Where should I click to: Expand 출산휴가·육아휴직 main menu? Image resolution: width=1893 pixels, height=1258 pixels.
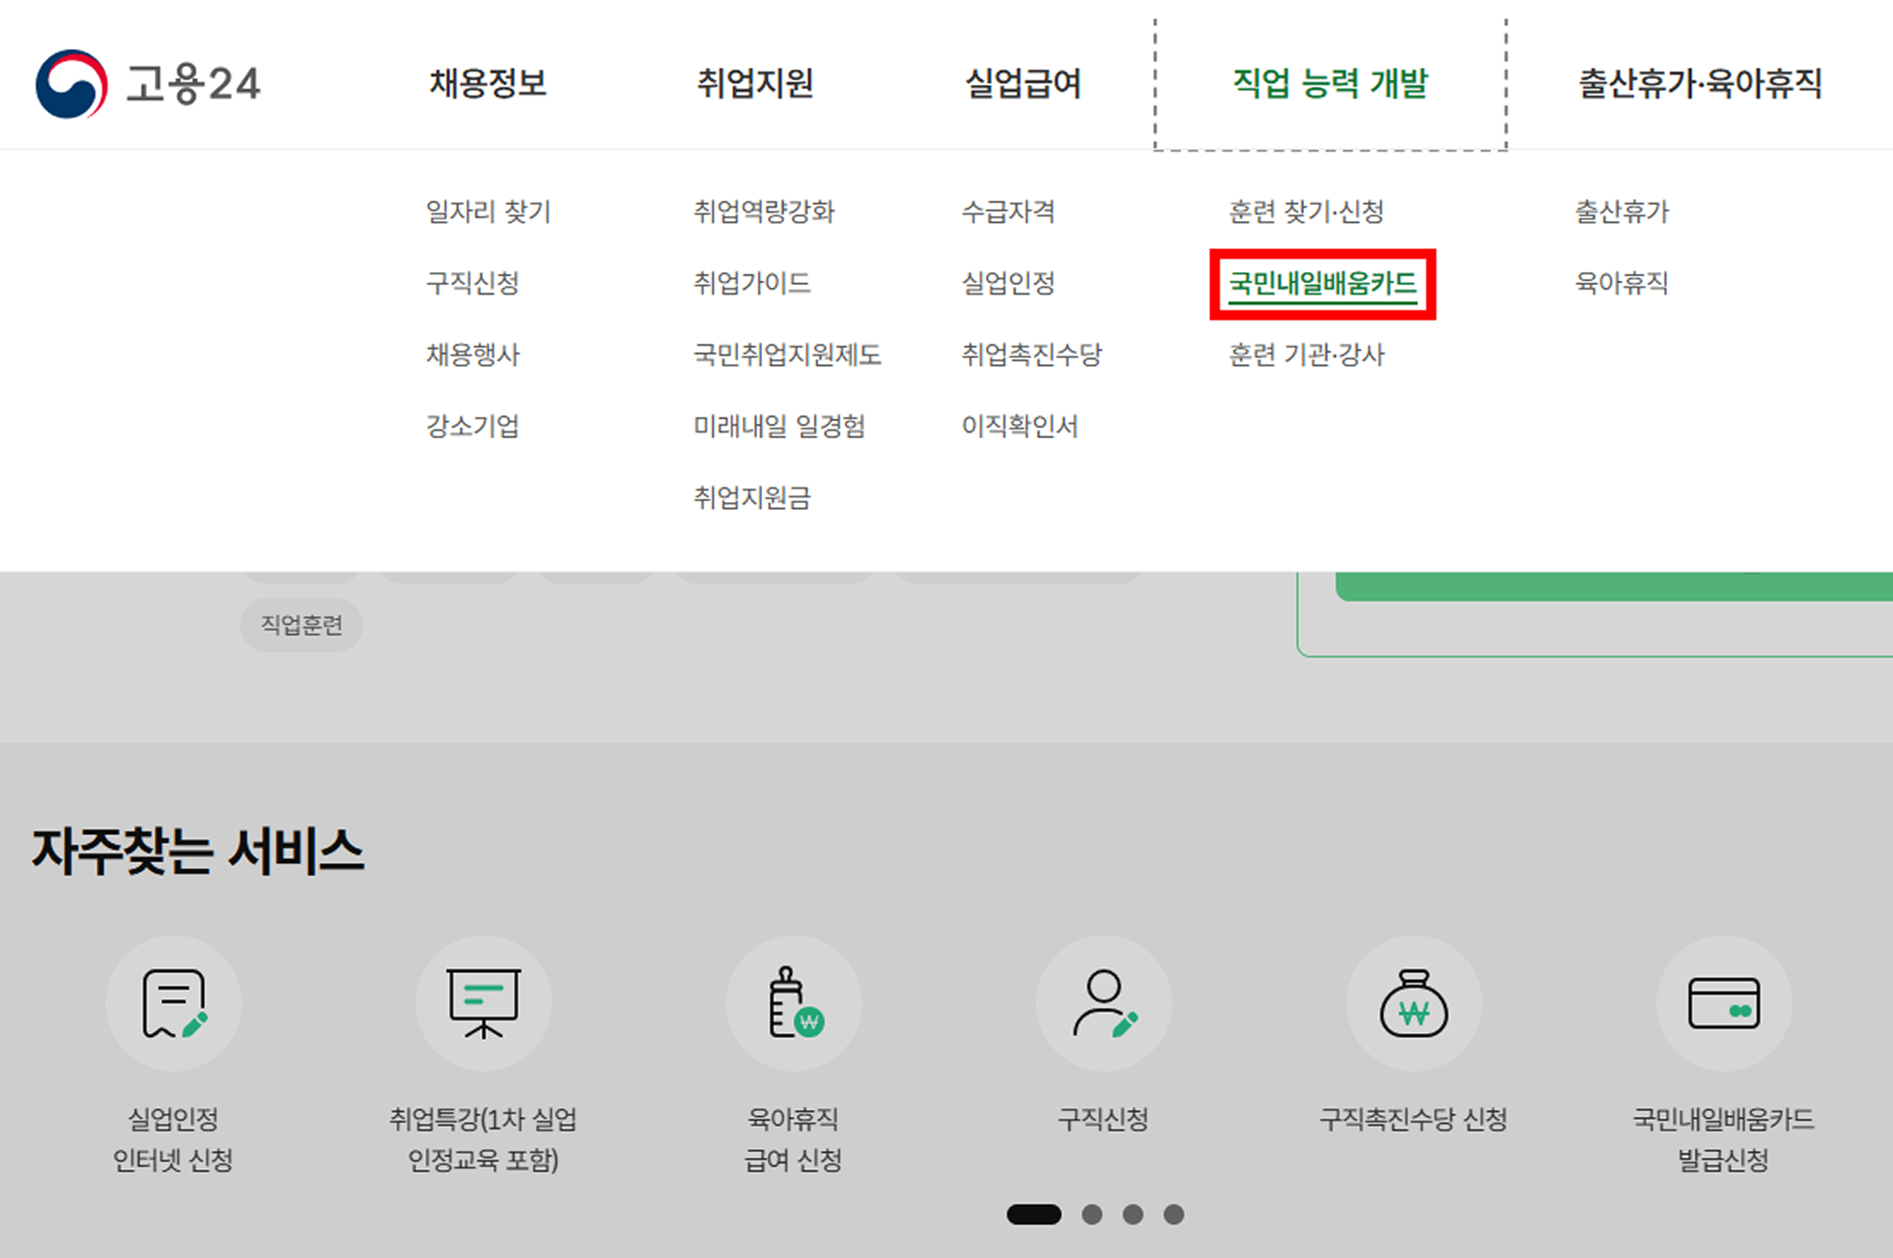(x=1700, y=83)
